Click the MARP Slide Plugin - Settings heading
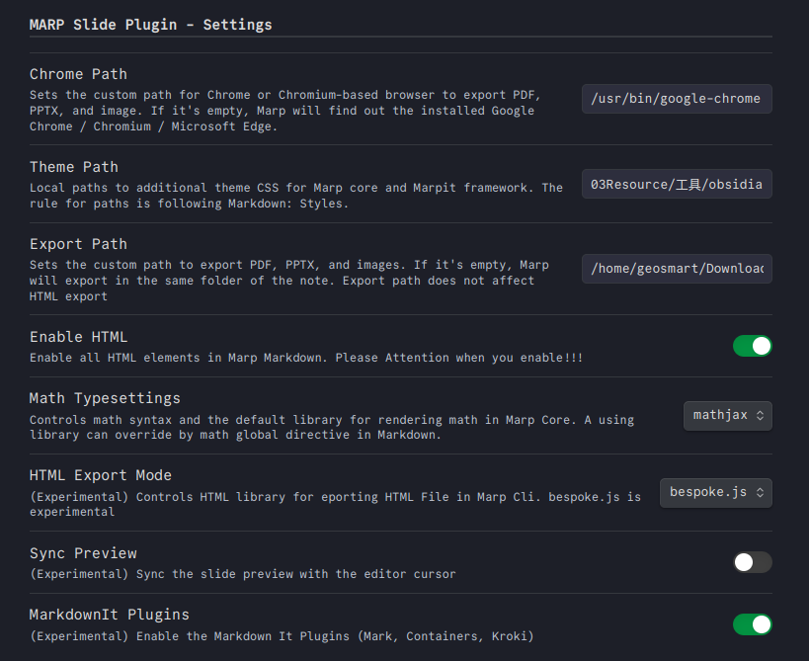 (x=150, y=24)
